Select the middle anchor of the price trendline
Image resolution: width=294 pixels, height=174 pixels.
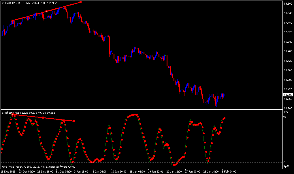[x=47, y=12]
